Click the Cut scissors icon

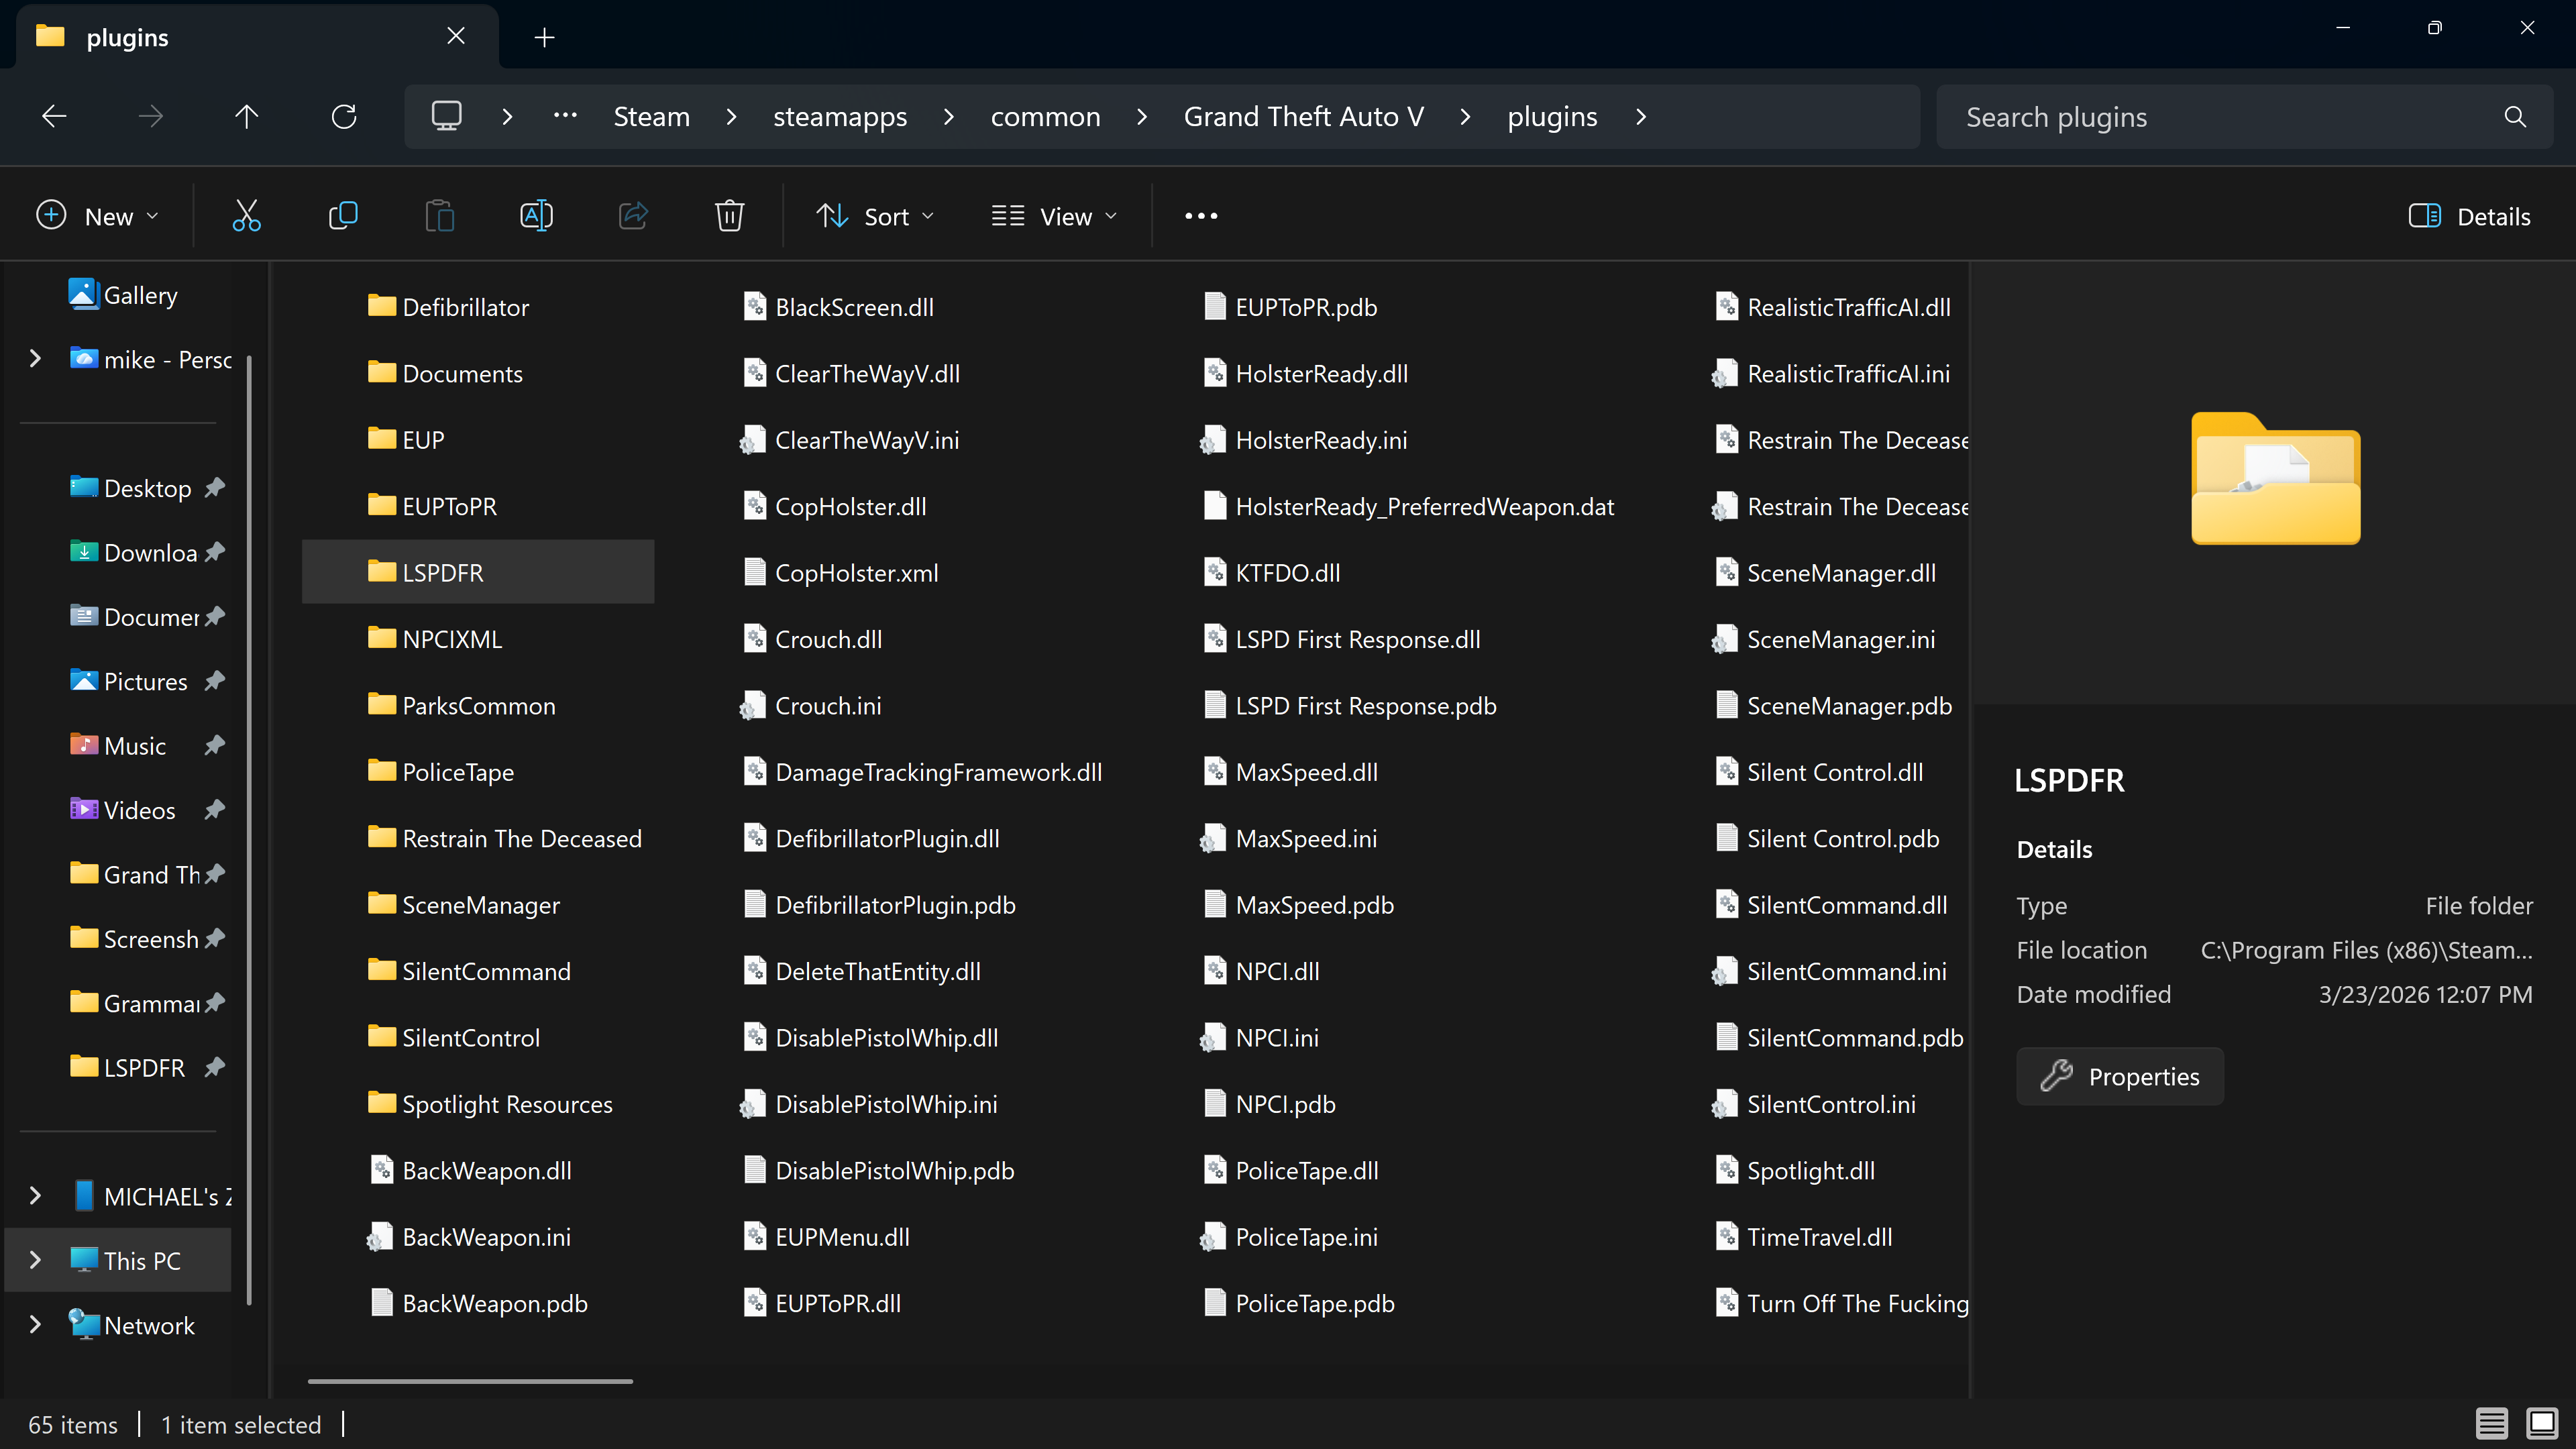pyautogui.click(x=246, y=216)
